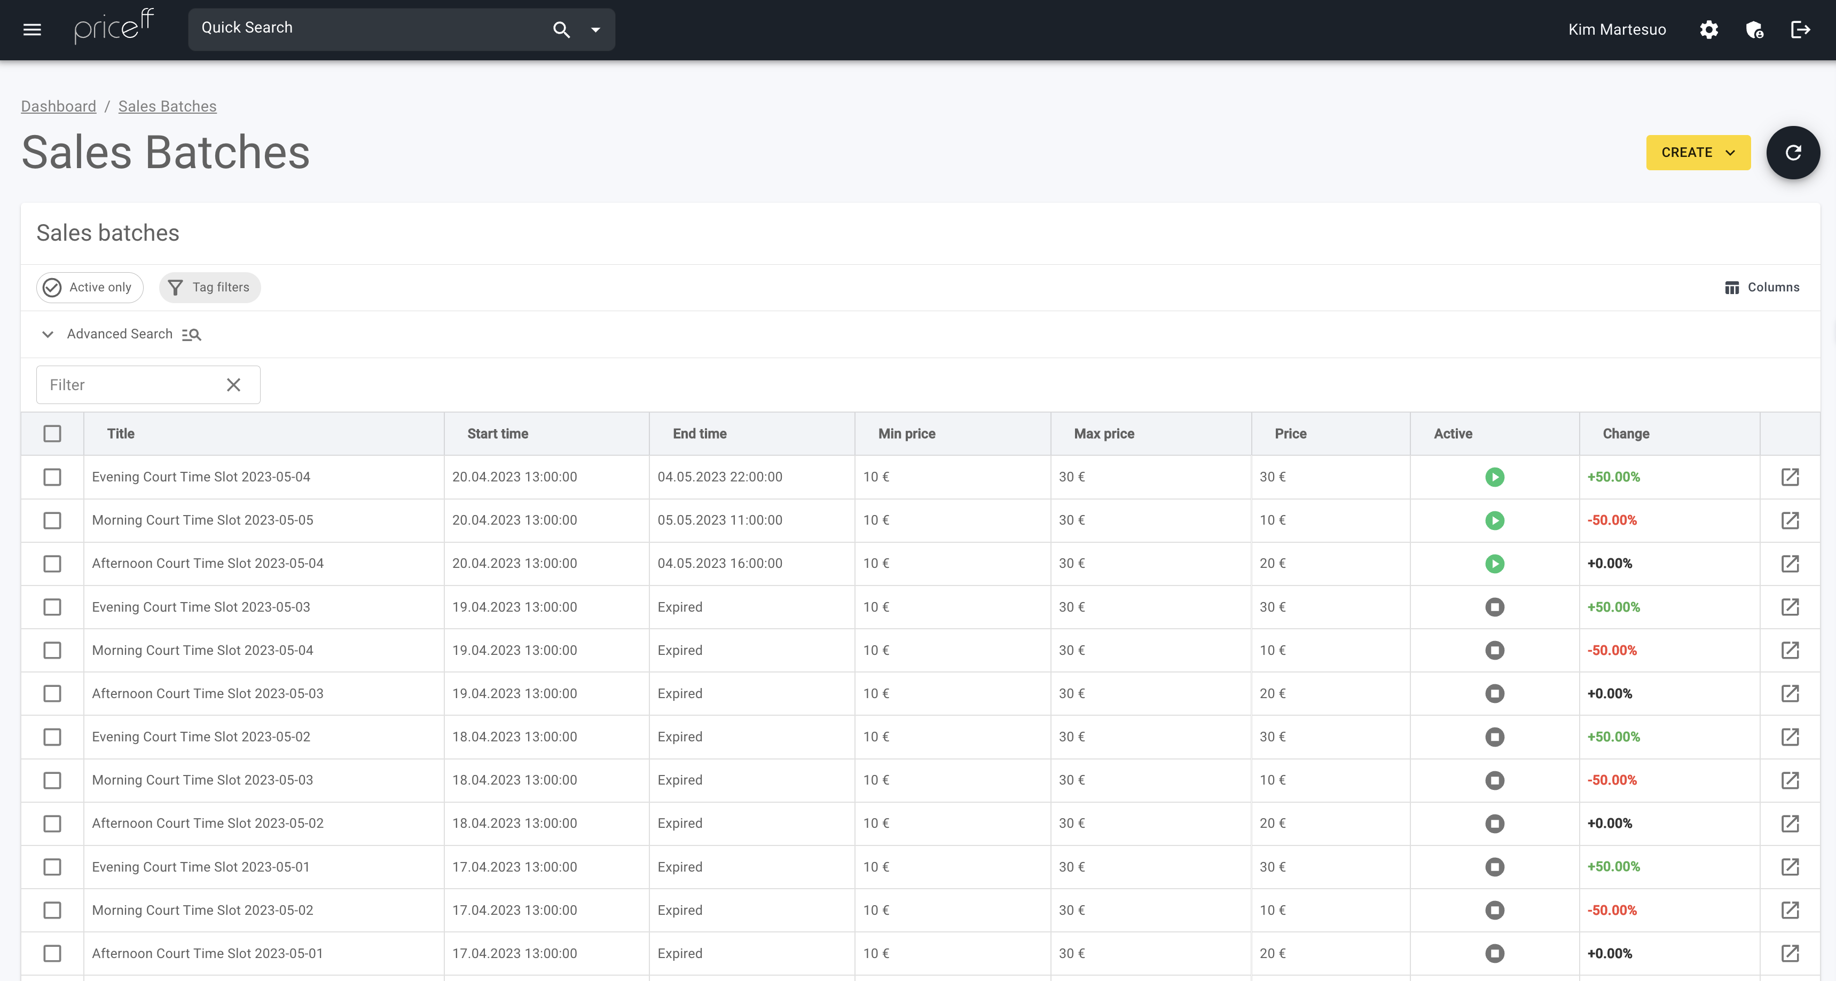This screenshot has height=981, width=1836.
Task: Open edit icon for Morning Court Time Slot 2023-05-03
Action: pyautogui.click(x=1790, y=780)
